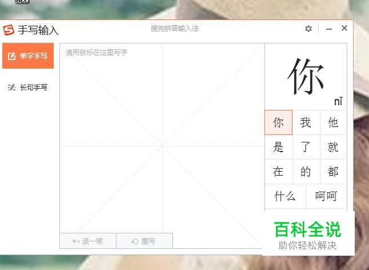
Task: Click the large 你 preview character
Action: click(306, 77)
